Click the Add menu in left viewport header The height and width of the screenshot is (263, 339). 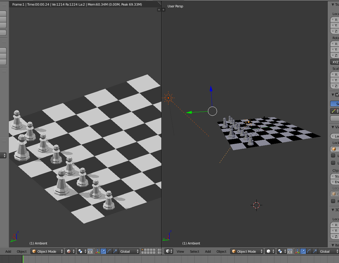(8, 252)
